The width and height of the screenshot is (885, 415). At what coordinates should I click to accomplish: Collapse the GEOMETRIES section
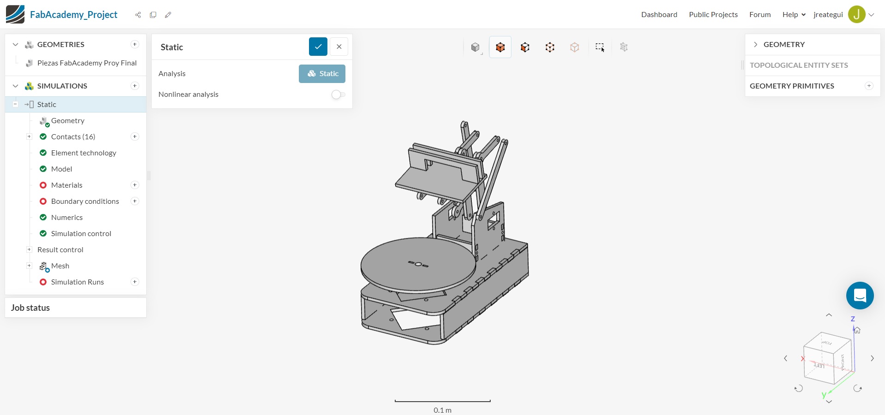coord(15,44)
